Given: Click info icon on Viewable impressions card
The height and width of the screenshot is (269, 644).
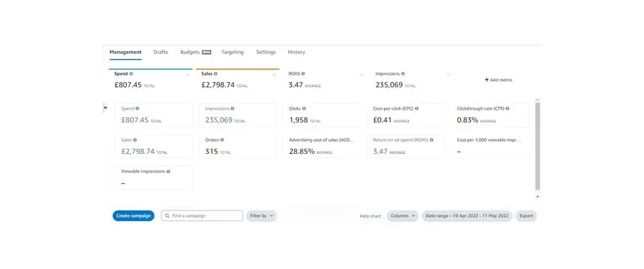Looking at the screenshot, I should click(x=168, y=172).
